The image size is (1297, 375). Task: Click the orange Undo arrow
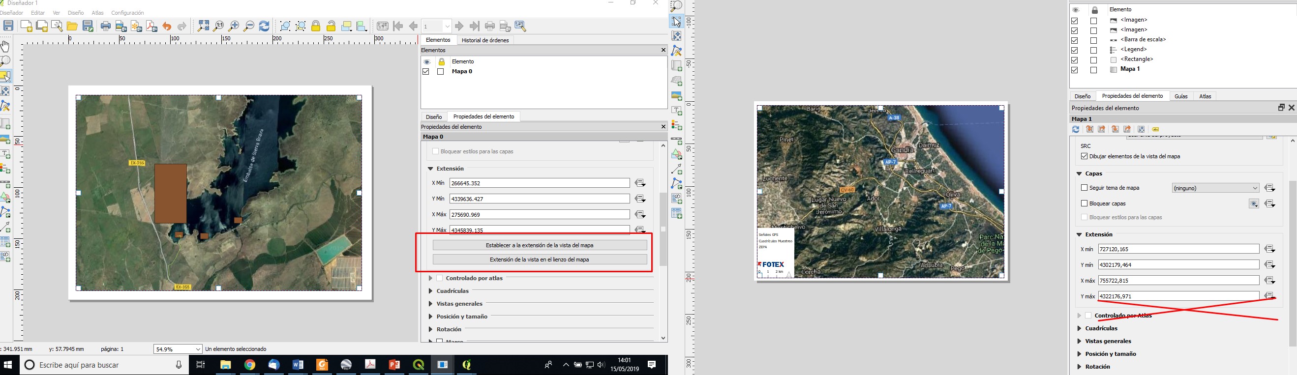(167, 26)
